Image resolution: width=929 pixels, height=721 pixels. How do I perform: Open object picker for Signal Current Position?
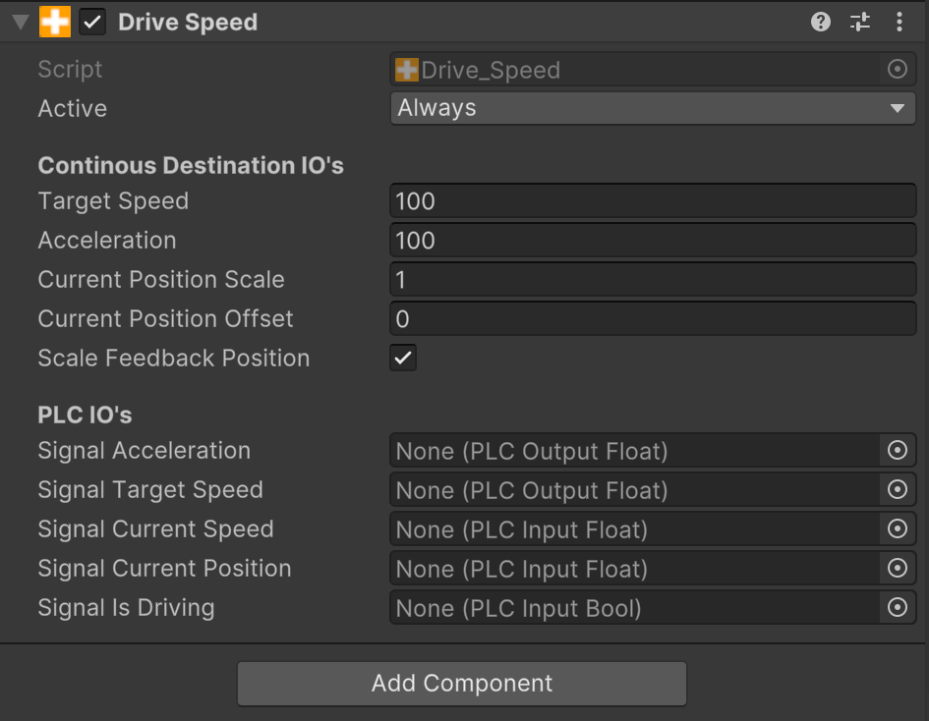click(897, 569)
